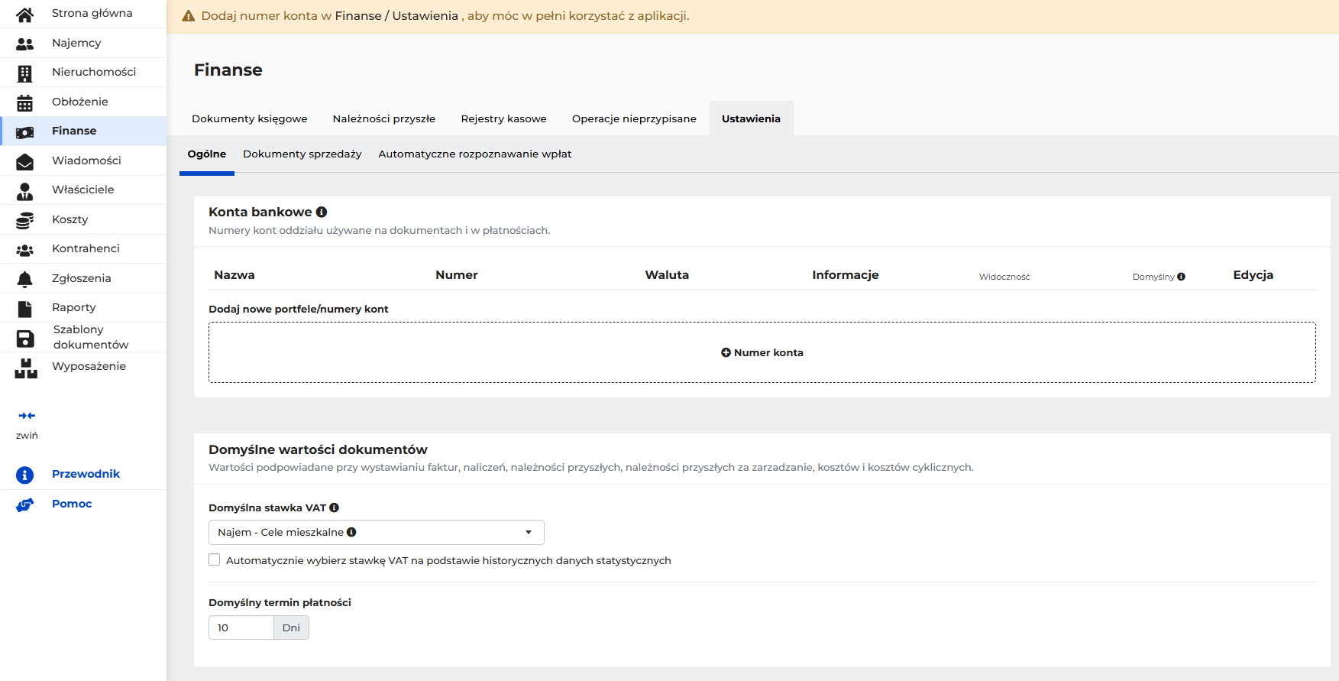
Task: Click the Obłożenie calendar icon
Action: [24, 102]
